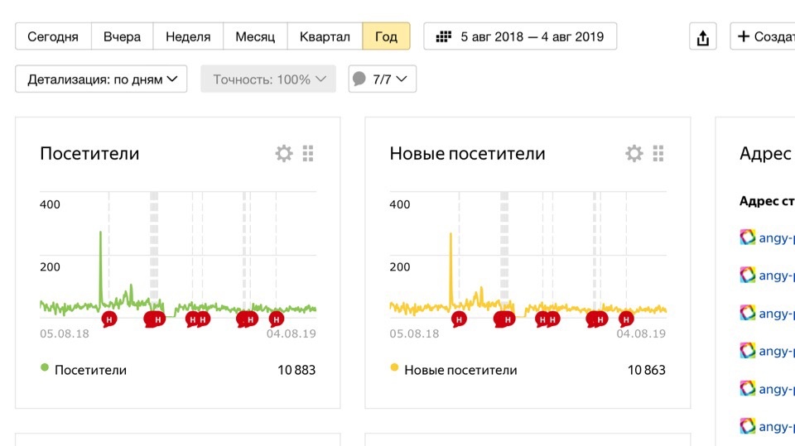Click the drag-grid icon of Посетители widget
The height and width of the screenshot is (446, 795).
coord(308,153)
